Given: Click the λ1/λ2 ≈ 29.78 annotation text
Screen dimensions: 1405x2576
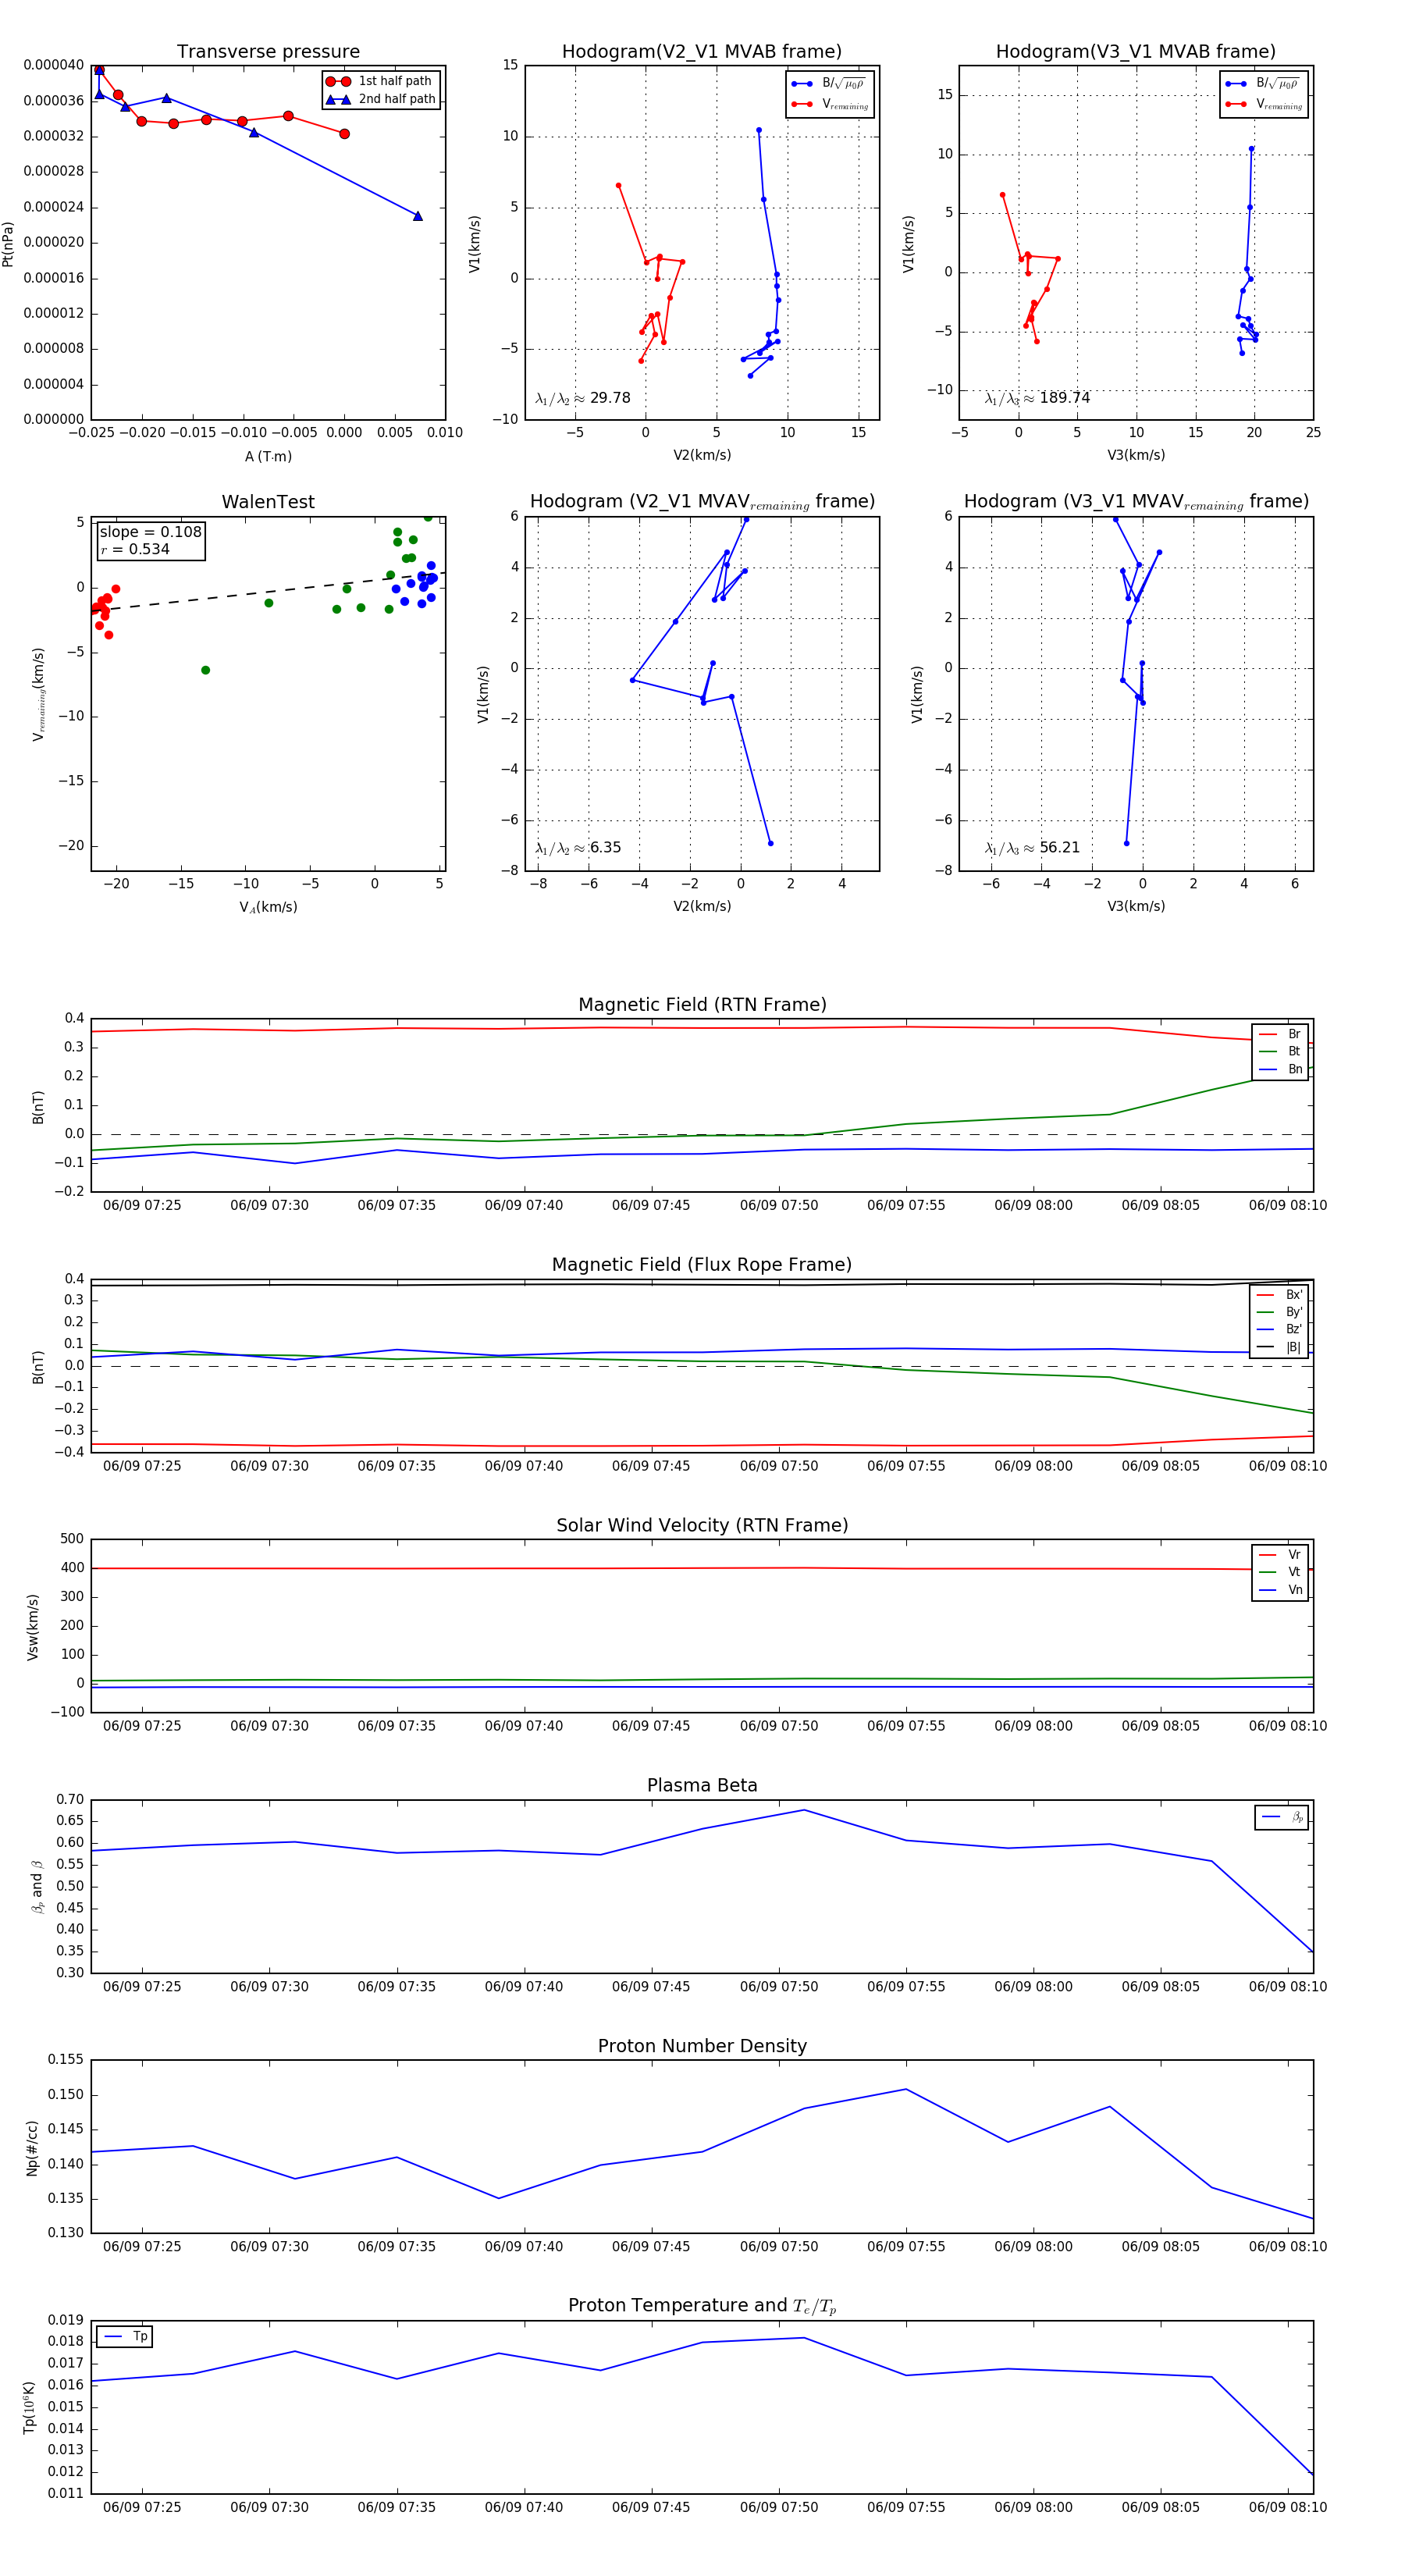Looking at the screenshot, I should (583, 398).
